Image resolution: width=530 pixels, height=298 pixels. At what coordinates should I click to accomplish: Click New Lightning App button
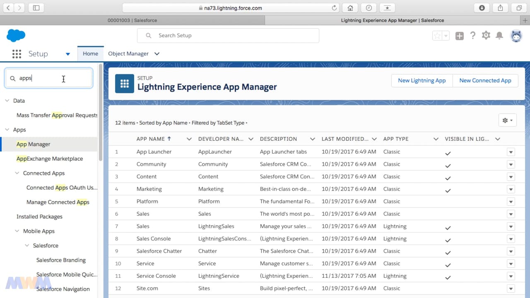point(422,81)
